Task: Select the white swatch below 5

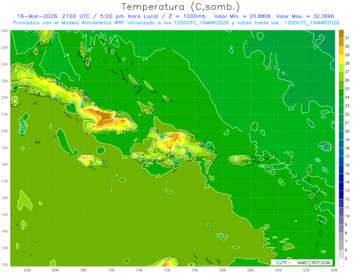Action: tap(341, 262)
